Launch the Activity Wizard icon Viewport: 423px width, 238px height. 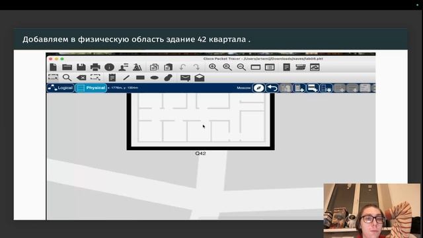tap(137, 67)
